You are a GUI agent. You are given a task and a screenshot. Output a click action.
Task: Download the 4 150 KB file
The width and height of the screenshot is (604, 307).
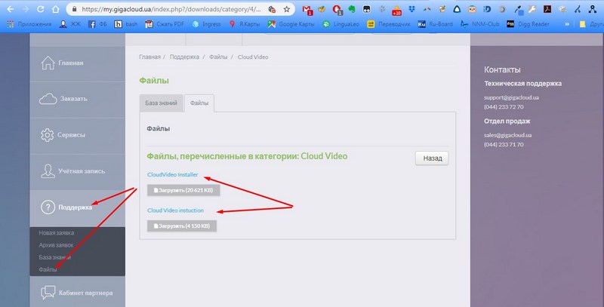[182, 226]
